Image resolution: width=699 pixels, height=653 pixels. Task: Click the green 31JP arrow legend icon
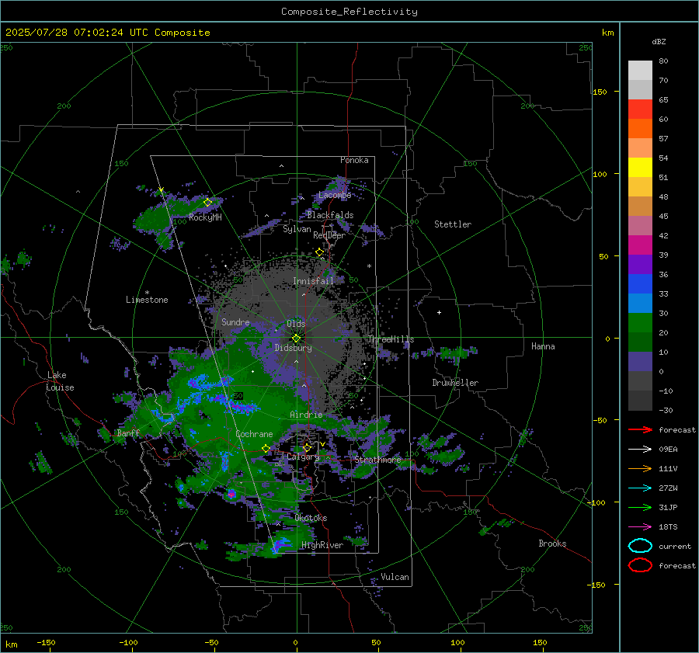tap(640, 507)
